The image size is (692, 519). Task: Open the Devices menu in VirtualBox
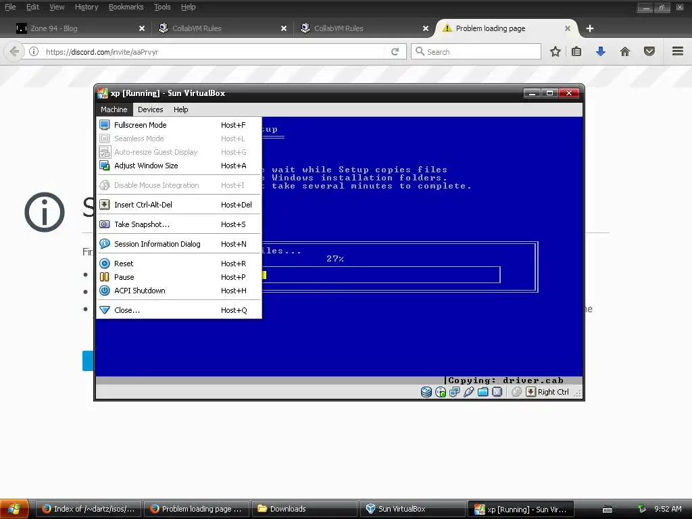pos(151,109)
